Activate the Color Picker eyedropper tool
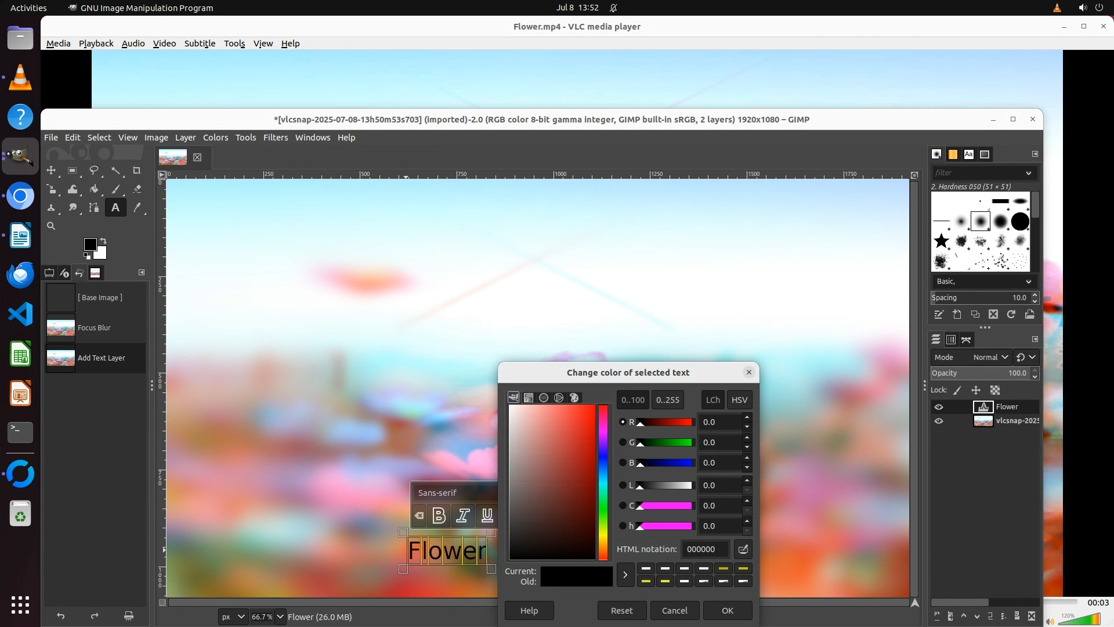Screen dimensions: 1114x627 [137, 208]
